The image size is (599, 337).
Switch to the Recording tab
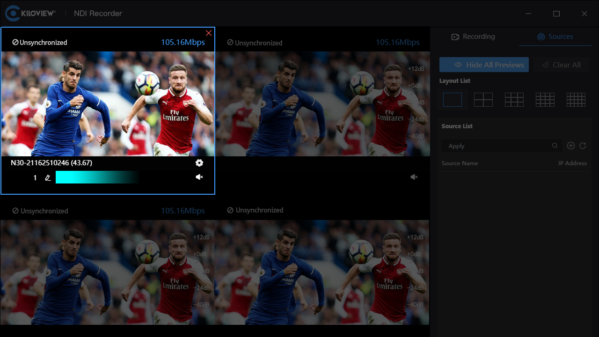[x=473, y=36]
